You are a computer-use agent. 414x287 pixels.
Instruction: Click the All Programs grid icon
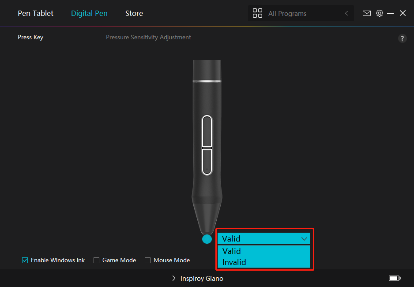(x=257, y=13)
